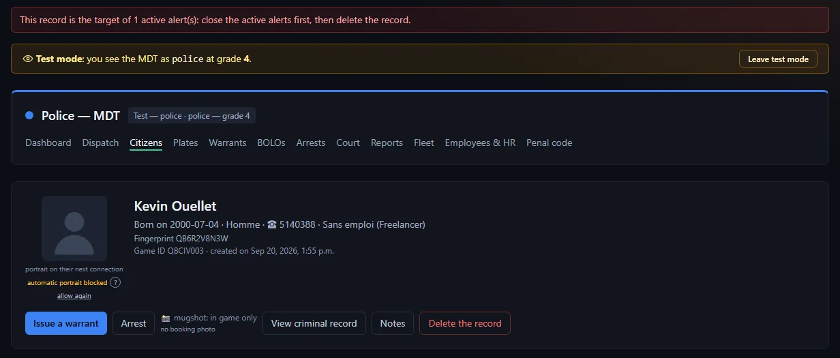This screenshot has width=840, height=358.
Task: Open the Court tab
Action: (348, 143)
